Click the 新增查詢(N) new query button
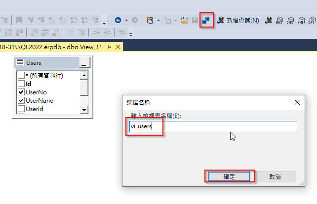This screenshot has width=317, height=204. tap(238, 20)
